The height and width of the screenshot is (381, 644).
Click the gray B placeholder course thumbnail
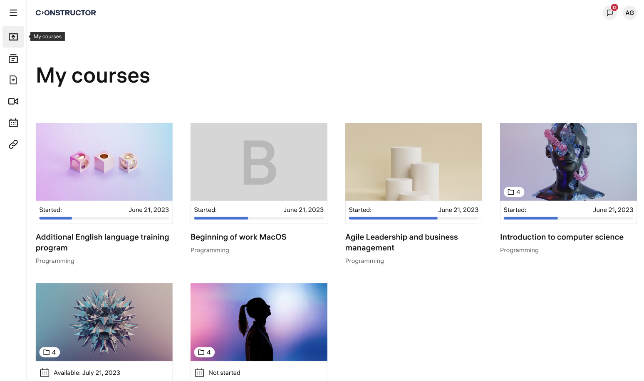(x=259, y=161)
